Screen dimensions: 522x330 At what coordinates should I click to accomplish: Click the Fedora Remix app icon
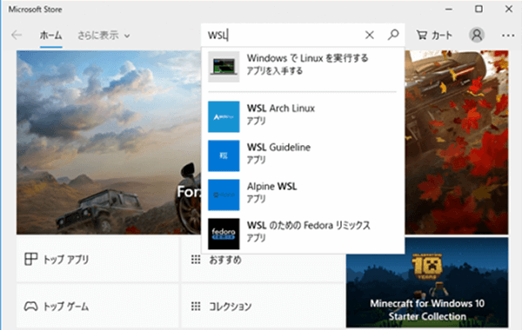pyautogui.click(x=224, y=234)
